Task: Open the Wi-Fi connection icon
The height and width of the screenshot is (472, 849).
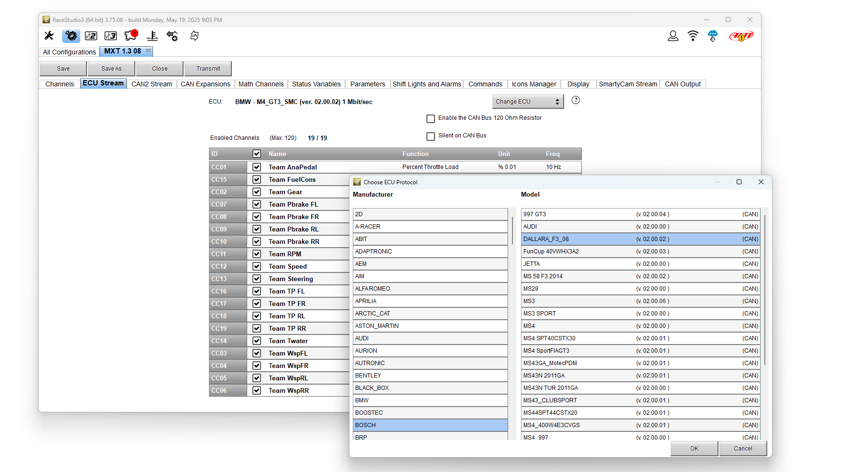Action: tap(693, 36)
